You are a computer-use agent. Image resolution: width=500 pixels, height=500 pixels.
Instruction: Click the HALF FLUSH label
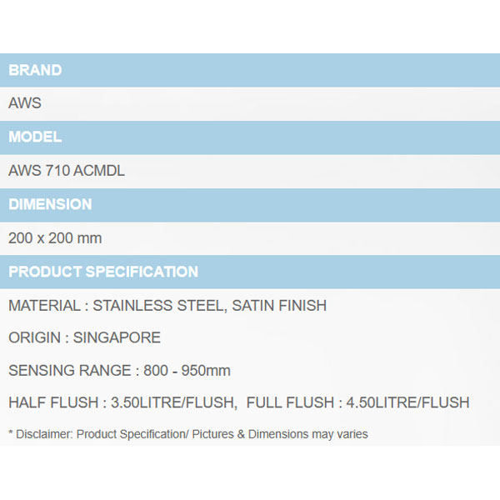(52, 403)
